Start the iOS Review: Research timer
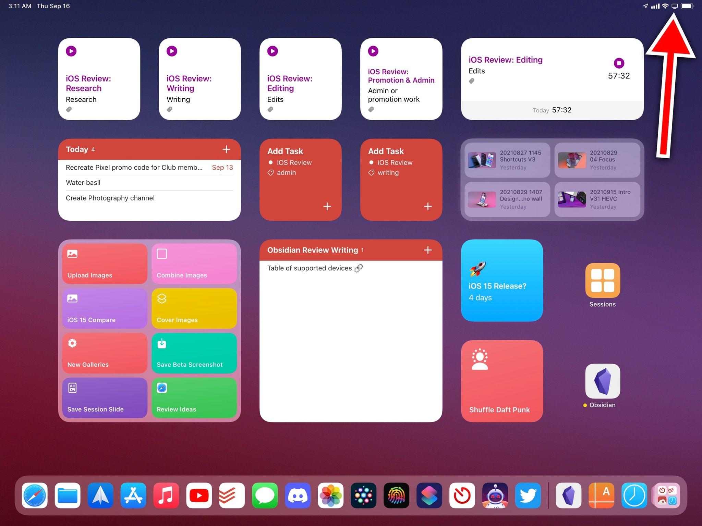 71,51
